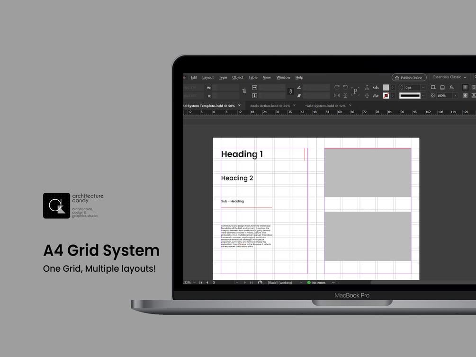Go to next page in status bar
This screenshot has height=357, width=476.
pyautogui.click(x=245, y=283)
